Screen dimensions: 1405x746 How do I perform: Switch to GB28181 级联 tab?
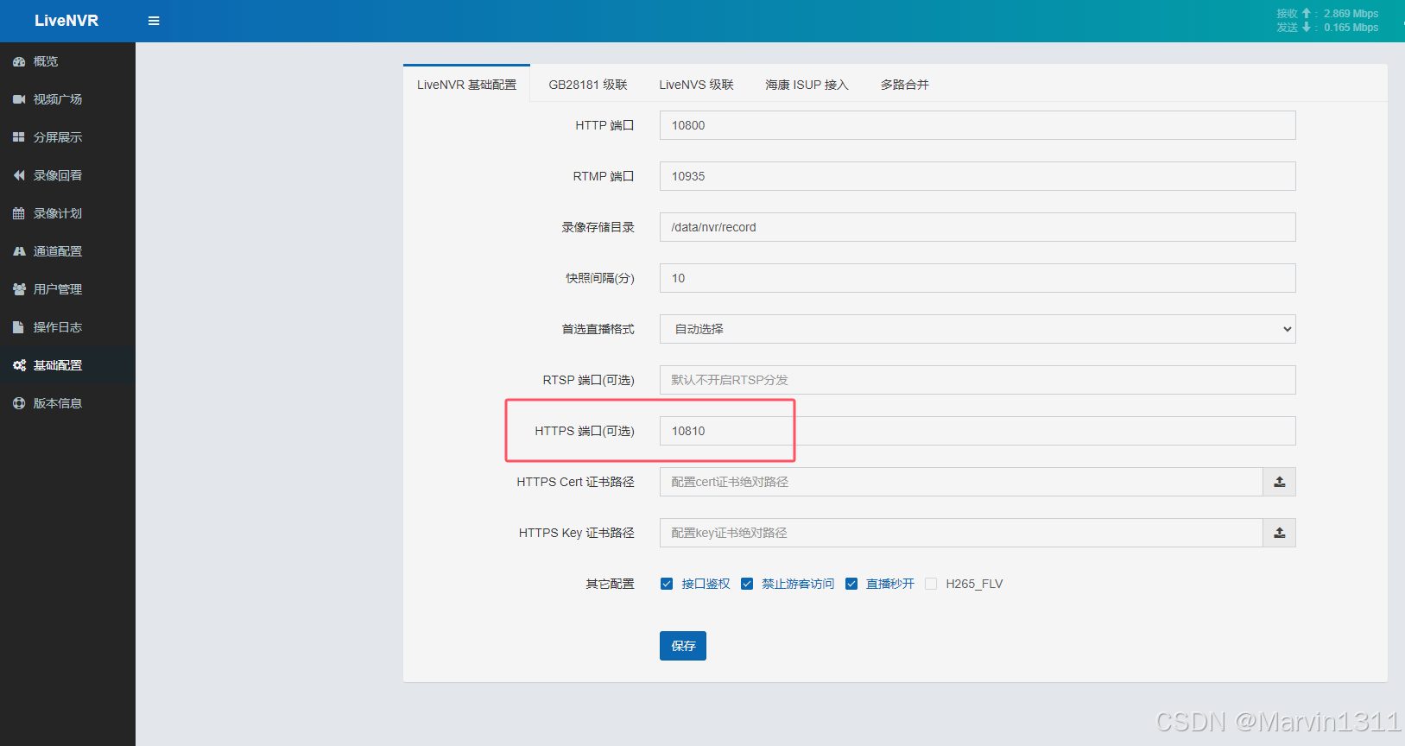pos(588,85)
